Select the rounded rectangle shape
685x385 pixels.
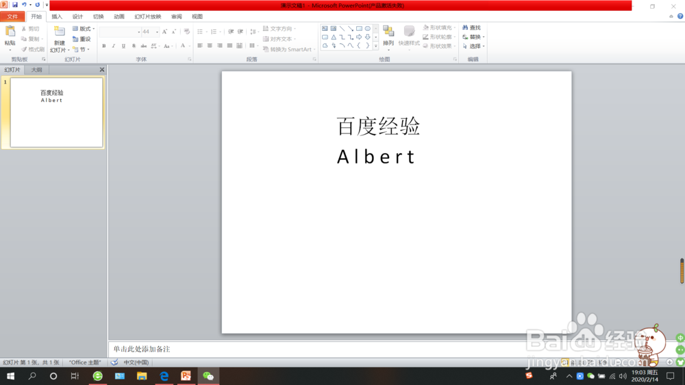pyautogui.click(x=325, y=37)
